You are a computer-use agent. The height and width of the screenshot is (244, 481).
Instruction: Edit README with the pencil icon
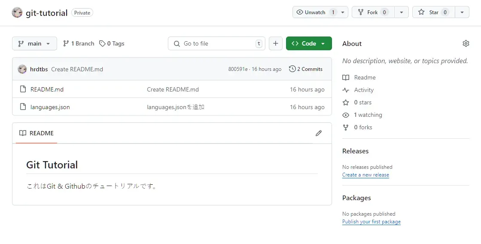pos(319,133)
